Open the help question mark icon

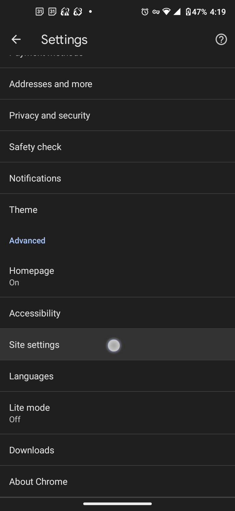(221, 40)
